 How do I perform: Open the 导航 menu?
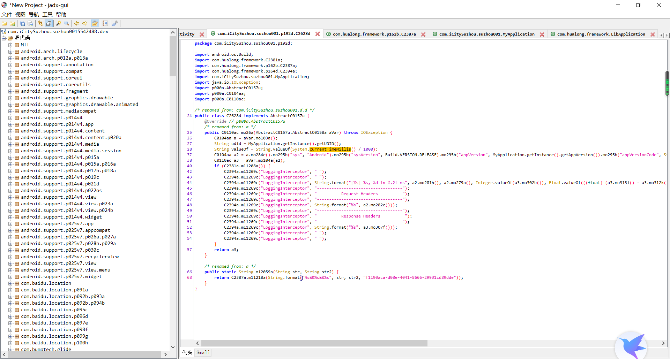(x=34, y=14)
